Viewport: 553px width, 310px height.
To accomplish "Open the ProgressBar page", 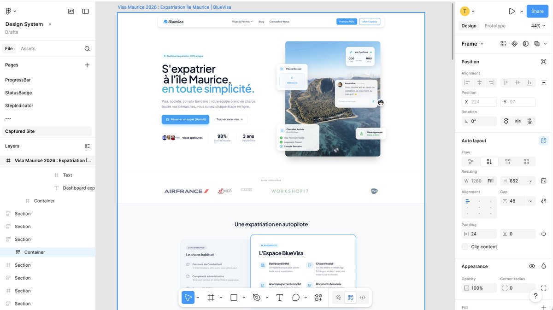I will tap(18, 80).
